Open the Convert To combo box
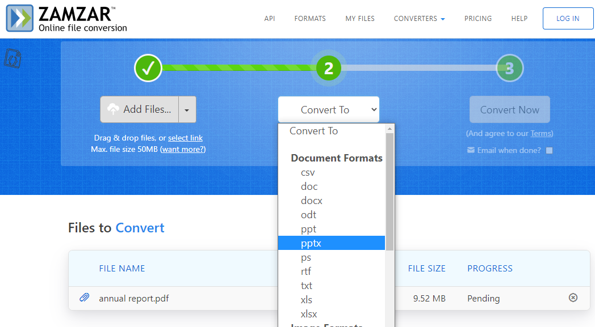Image resolution: width=595 pixels, height=327 pixels. click(329, 109)
